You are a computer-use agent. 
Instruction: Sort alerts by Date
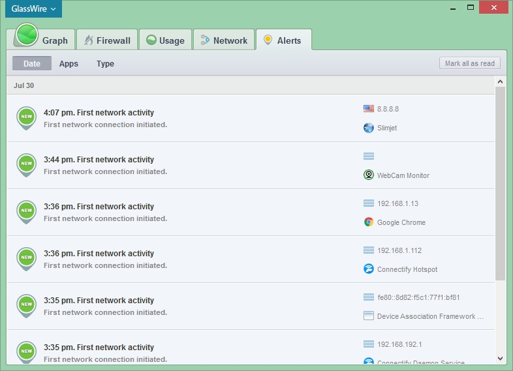click(x=32, y=63)
